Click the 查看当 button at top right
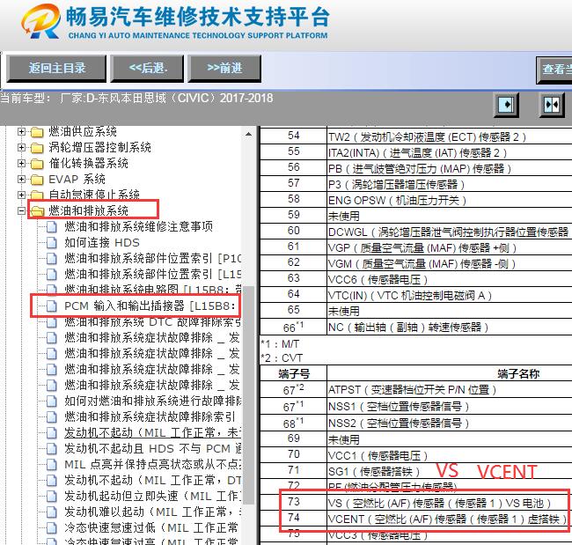The image size is (572, 545). click(x=554, y=70)
